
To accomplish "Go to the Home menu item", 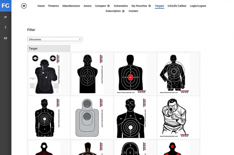I will 41,6.
